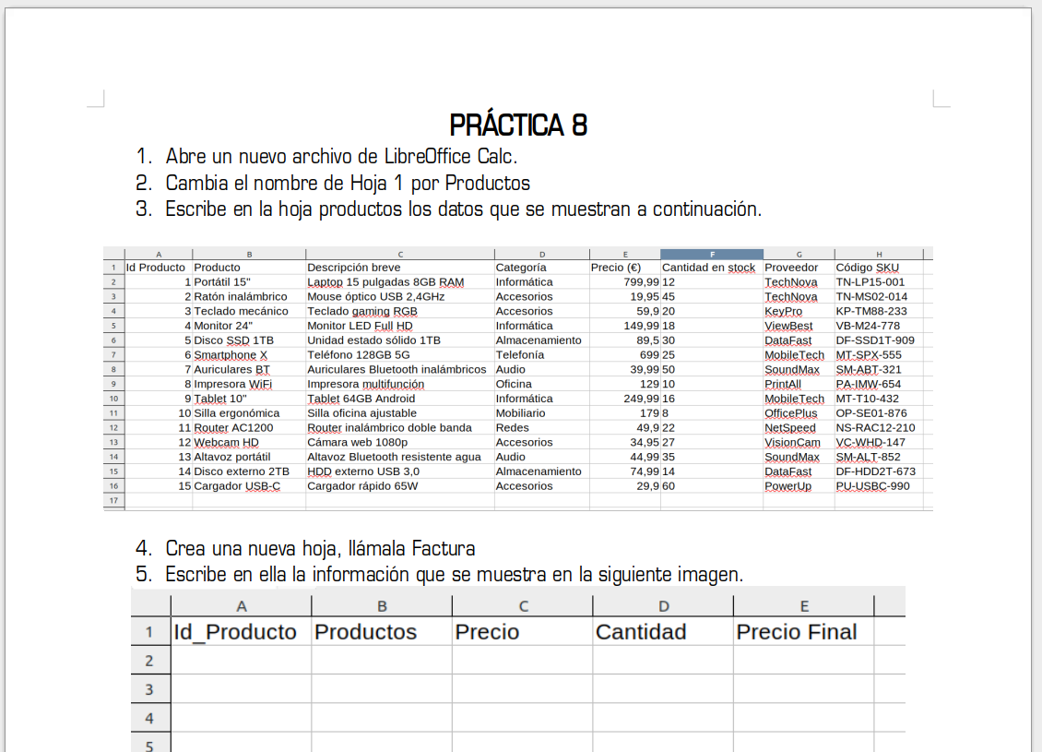Click the 'Descripción breve' header cell
Screen dimensions: 1042x752
coord(354,268)
